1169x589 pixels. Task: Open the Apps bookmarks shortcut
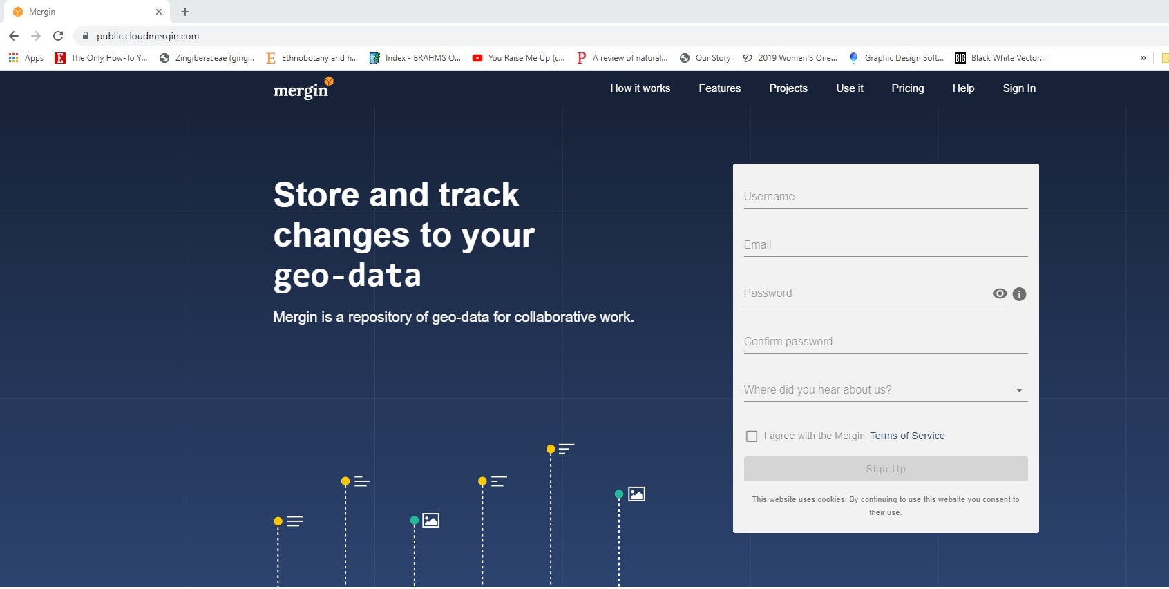click(x=26, y=58)
